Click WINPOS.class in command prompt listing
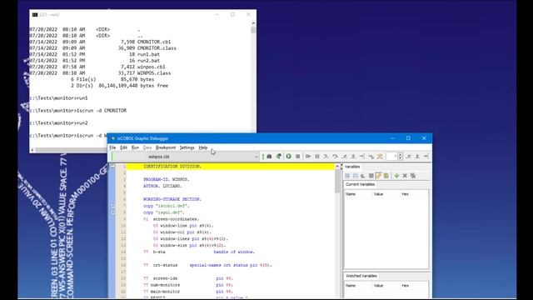533x300 pixels. tap(154, 73)
